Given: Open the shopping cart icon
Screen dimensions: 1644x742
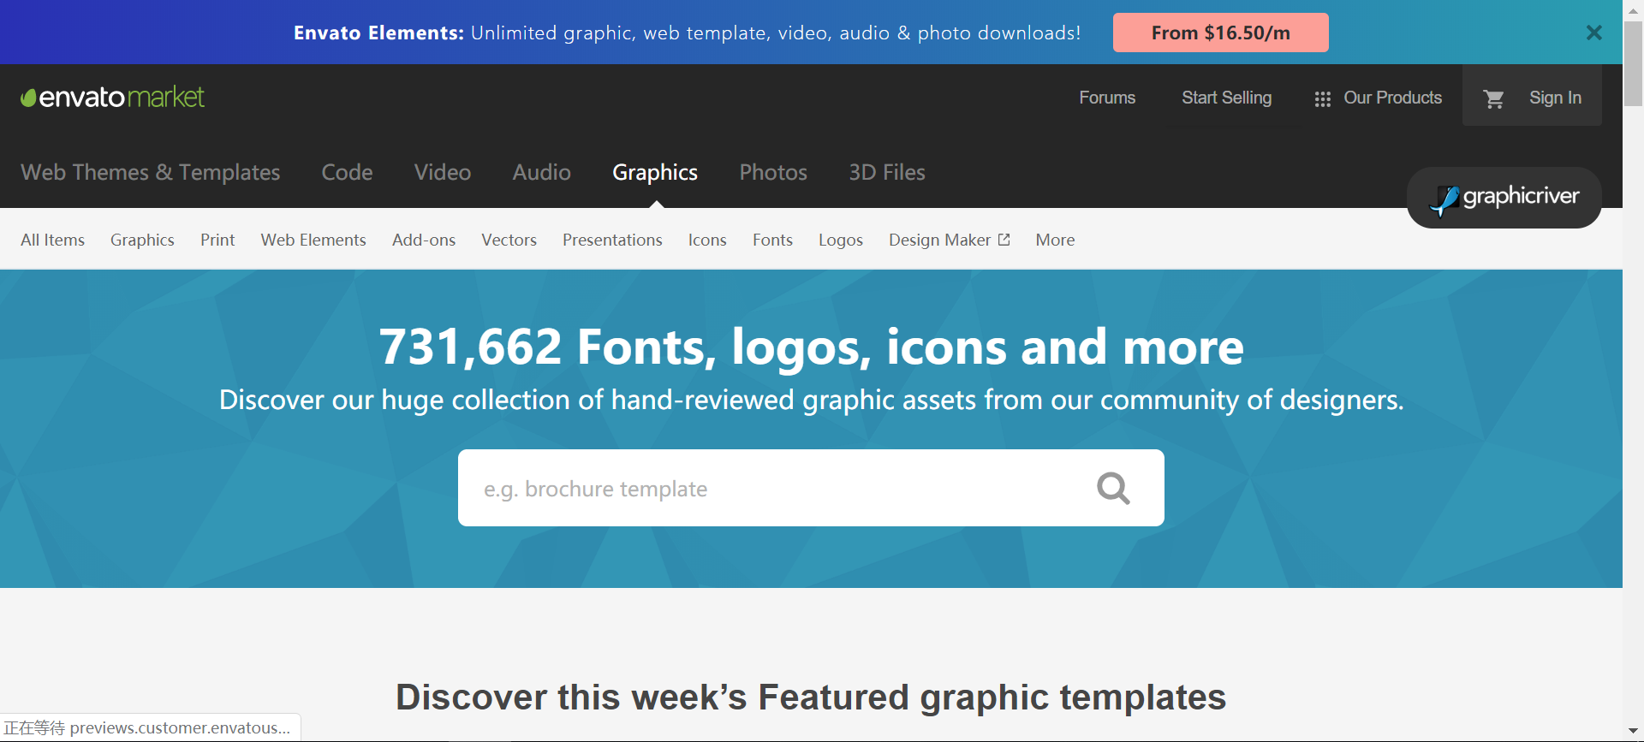Looking at the screenshot, I should click(x=1493, y=98).
